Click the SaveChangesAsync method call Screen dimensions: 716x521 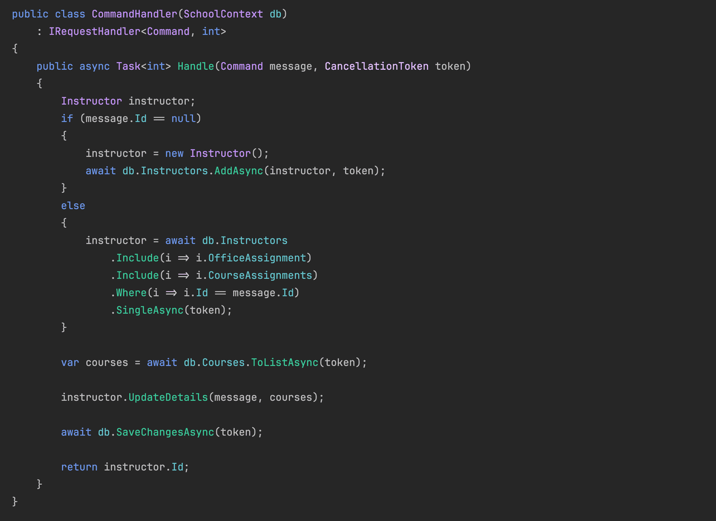click(165, 432)
